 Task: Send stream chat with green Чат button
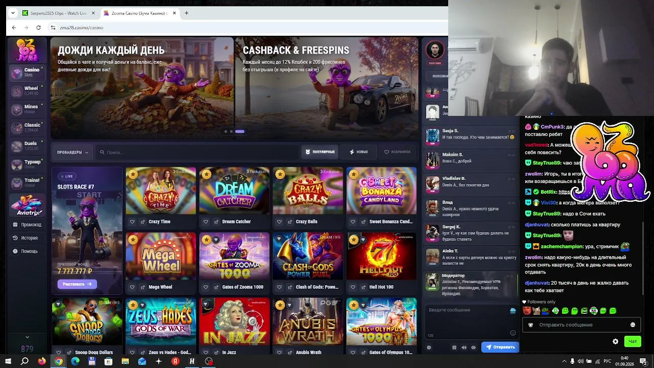point(633,341)
